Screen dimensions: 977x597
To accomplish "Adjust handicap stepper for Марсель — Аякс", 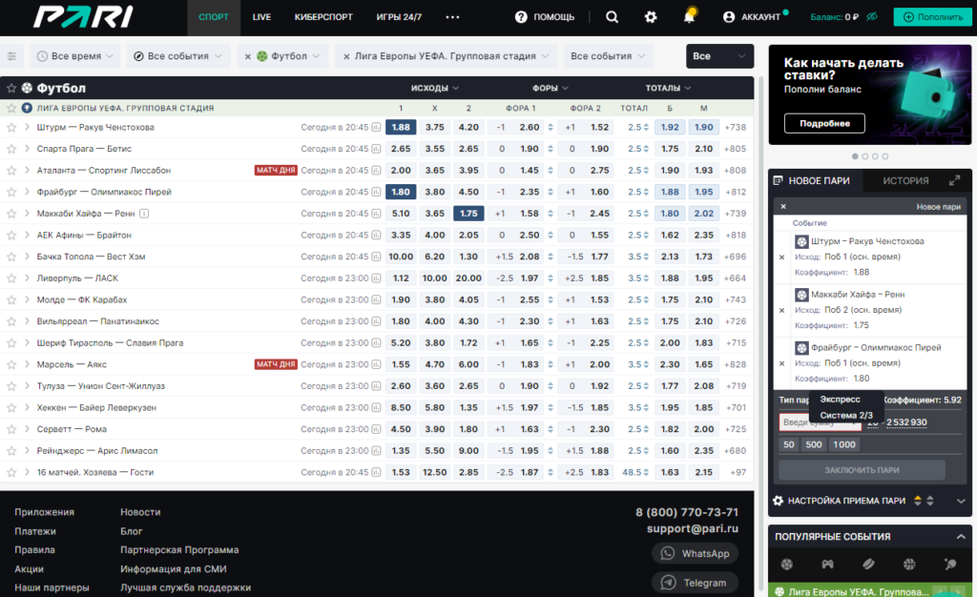I will coord(551,365).
